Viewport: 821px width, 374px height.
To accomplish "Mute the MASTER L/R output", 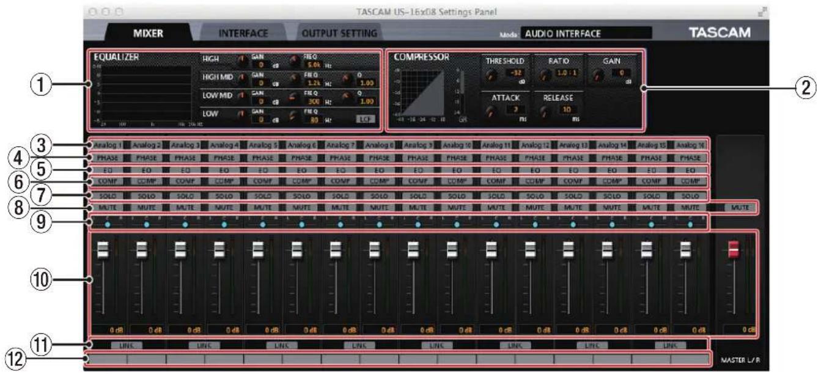I will 740,208.
